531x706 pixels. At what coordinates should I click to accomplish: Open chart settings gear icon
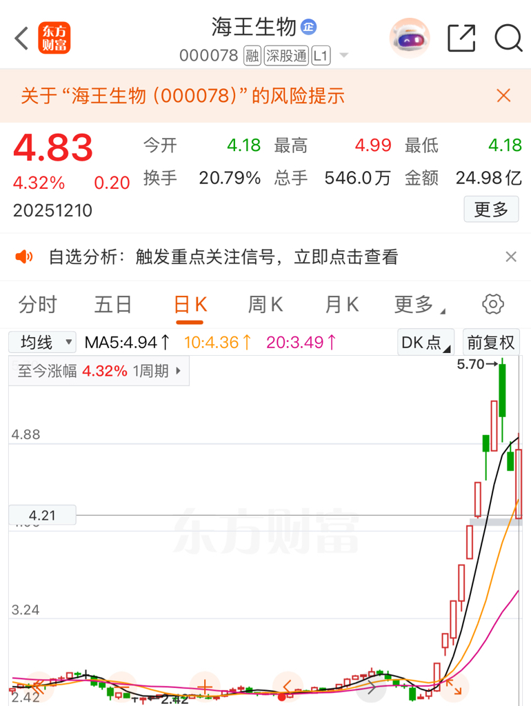pos(492,304)
